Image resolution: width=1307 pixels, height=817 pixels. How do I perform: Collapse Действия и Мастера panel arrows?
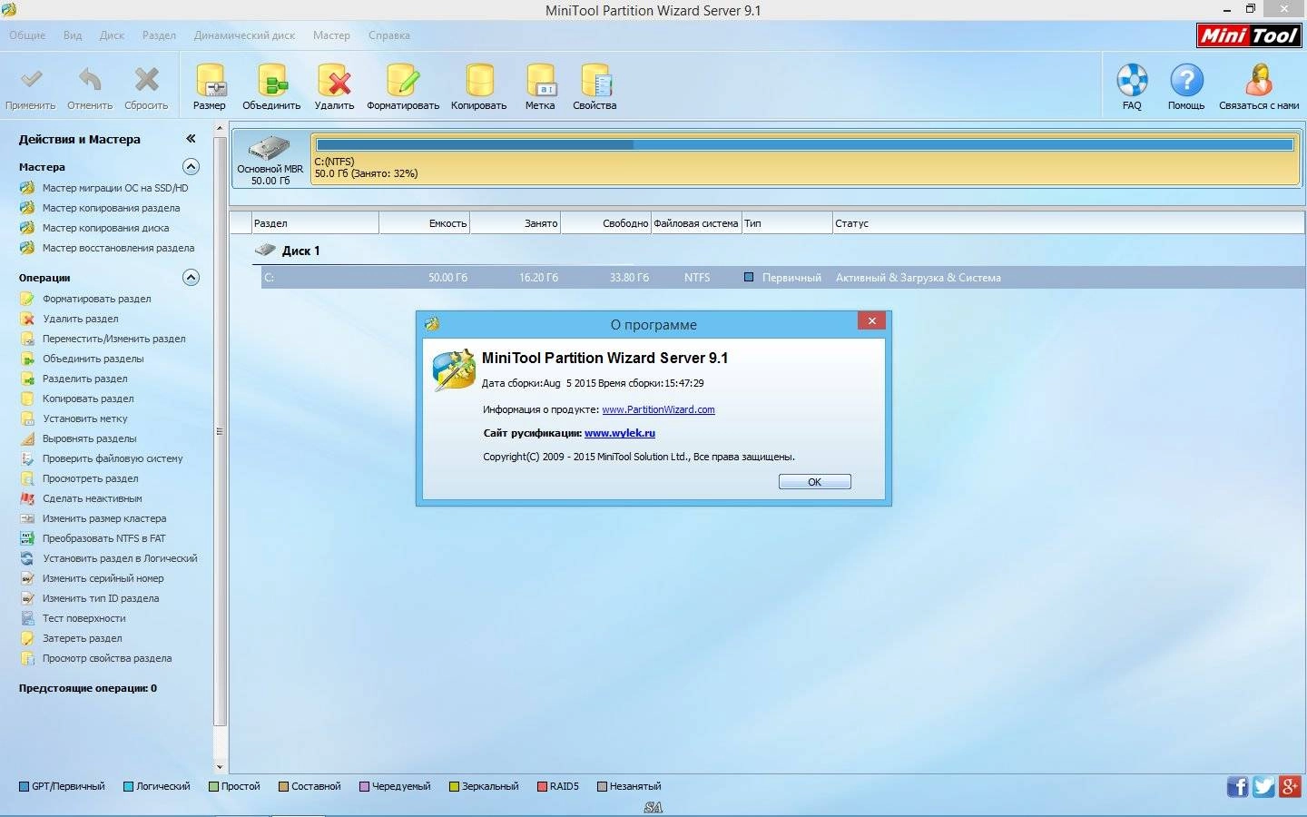[x=191, y=139]
